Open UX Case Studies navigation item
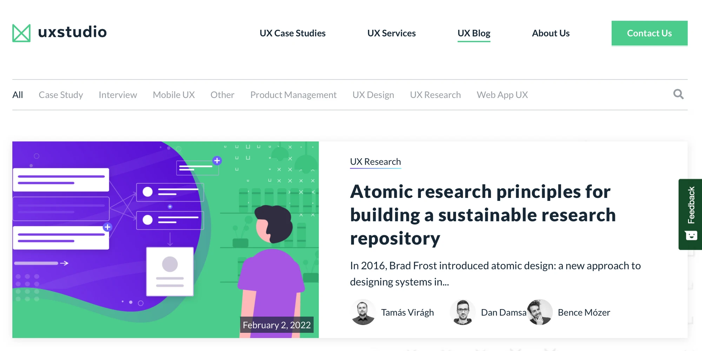702x351 pixels. click(292, 33)
